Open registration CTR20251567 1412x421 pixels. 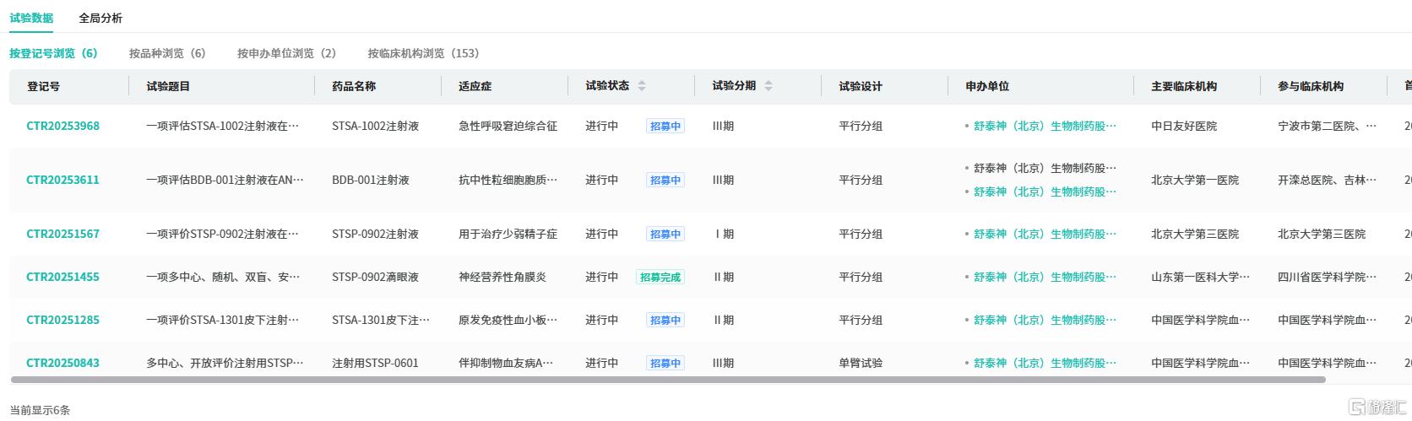[x=62, y=234]
